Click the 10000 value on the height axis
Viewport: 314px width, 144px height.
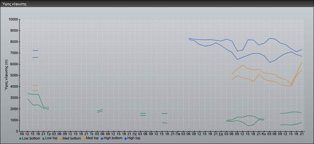[13, 20]
